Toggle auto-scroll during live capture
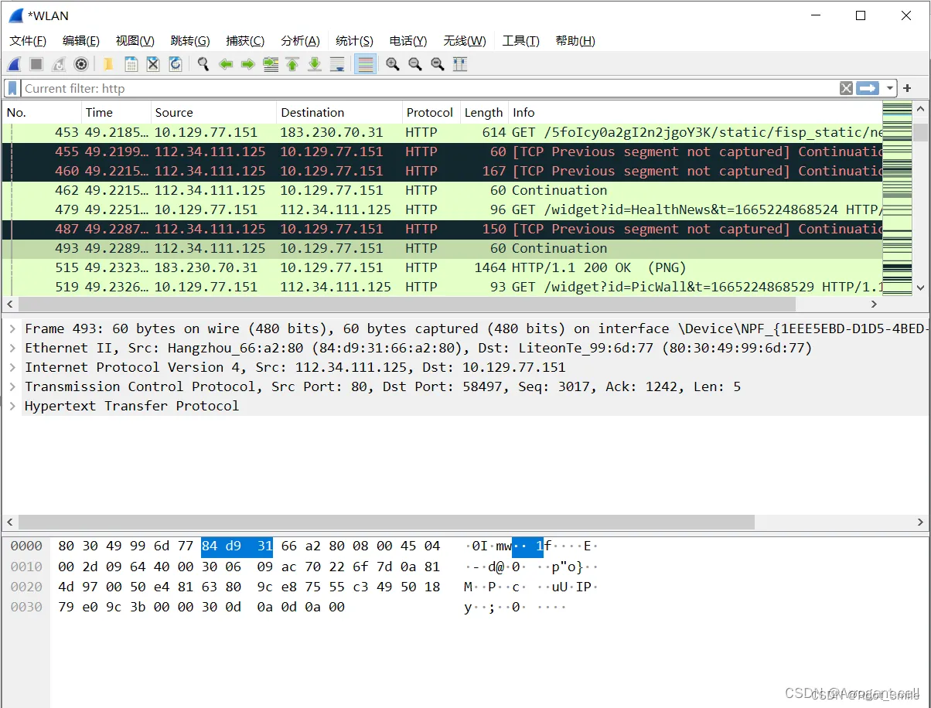Screen dimensions: 931x708 337,64
